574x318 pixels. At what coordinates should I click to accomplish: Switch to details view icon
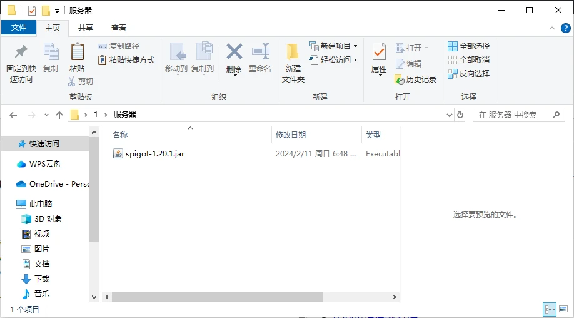point(550,310)
